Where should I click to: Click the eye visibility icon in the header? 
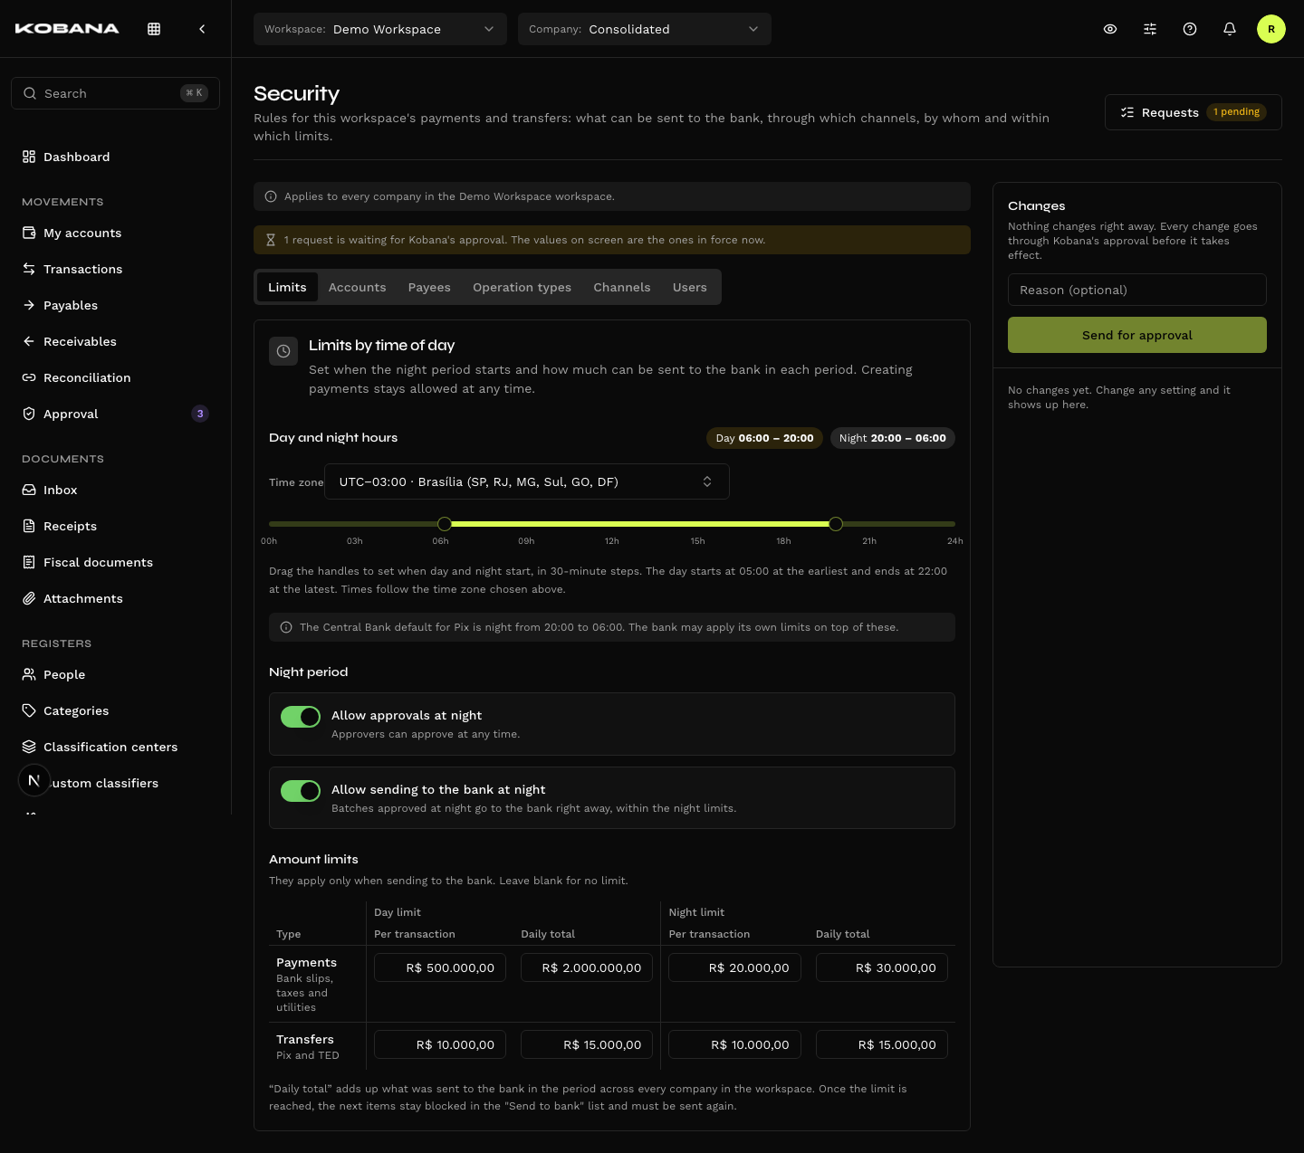1110,29
